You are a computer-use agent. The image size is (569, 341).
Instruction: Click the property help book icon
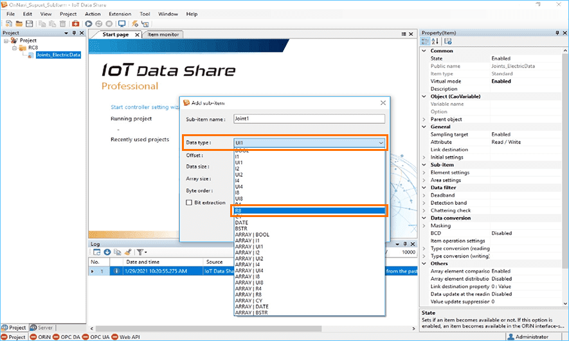[447, 41]
